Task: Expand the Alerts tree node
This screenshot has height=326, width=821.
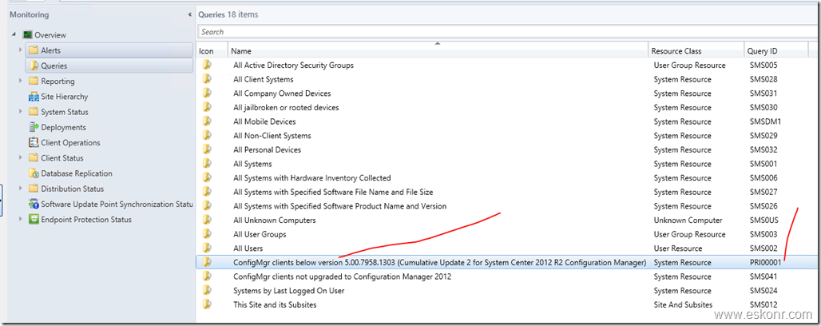Action: 21,50
